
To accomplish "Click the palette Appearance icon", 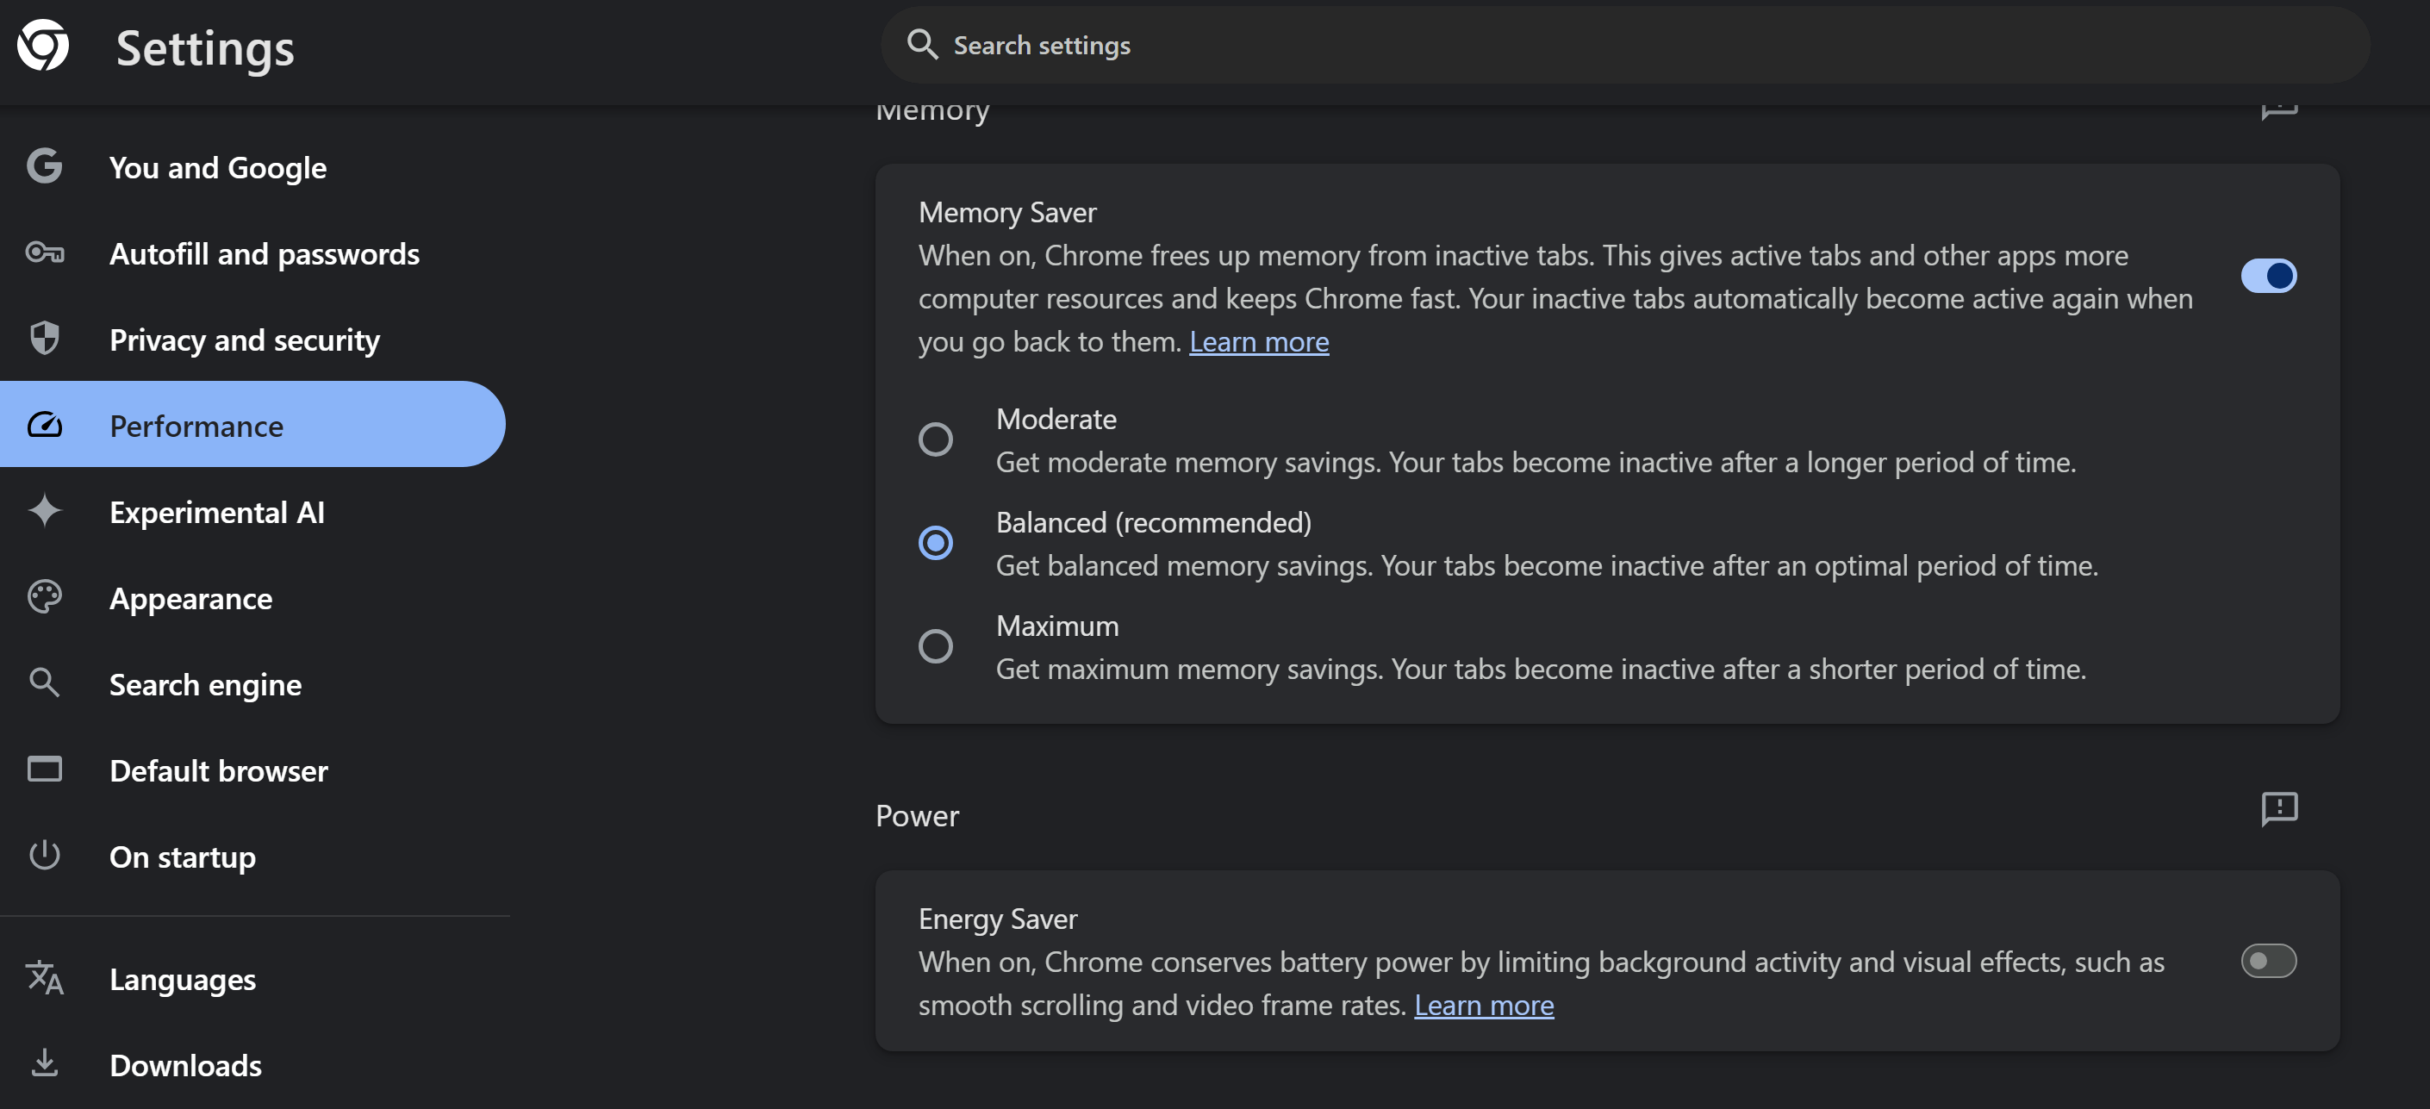I will pos(44,597).
